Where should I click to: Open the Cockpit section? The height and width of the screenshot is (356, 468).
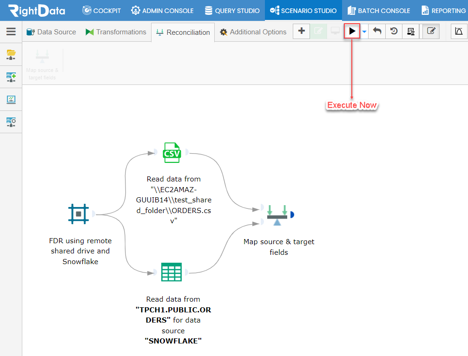[x=101, y=11]
